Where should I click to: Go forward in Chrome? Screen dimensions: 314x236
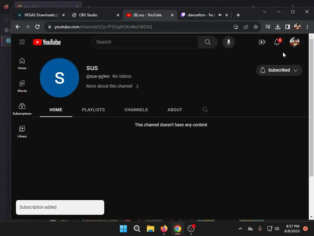point(27,27)
